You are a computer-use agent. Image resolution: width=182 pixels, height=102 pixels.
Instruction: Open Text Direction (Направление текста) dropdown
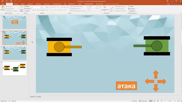pos(76,7)
